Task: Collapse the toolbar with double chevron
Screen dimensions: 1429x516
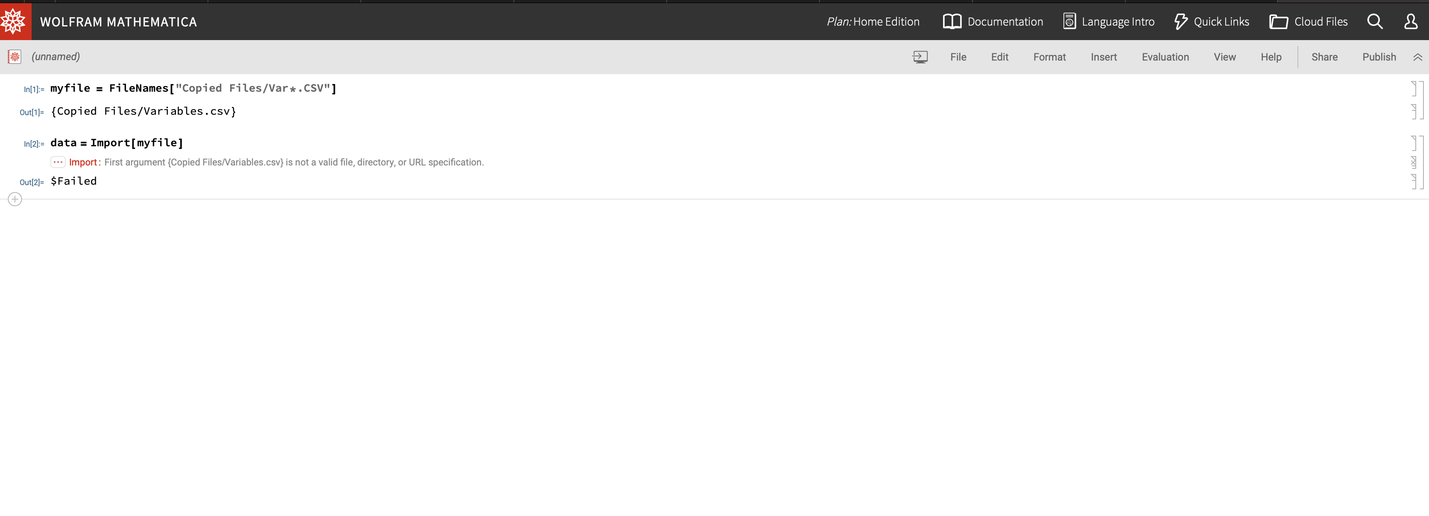Action: pos(1417,57)
